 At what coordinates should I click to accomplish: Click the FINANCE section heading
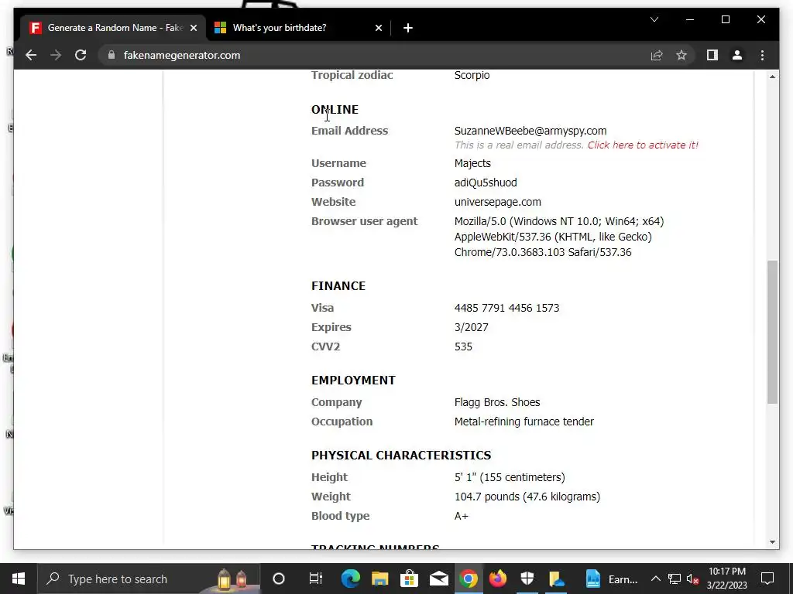[x=338, y=286]
